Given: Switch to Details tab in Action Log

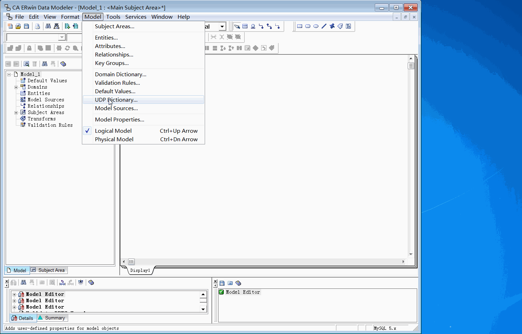Looking at the screenshot, I should point(23,318).
